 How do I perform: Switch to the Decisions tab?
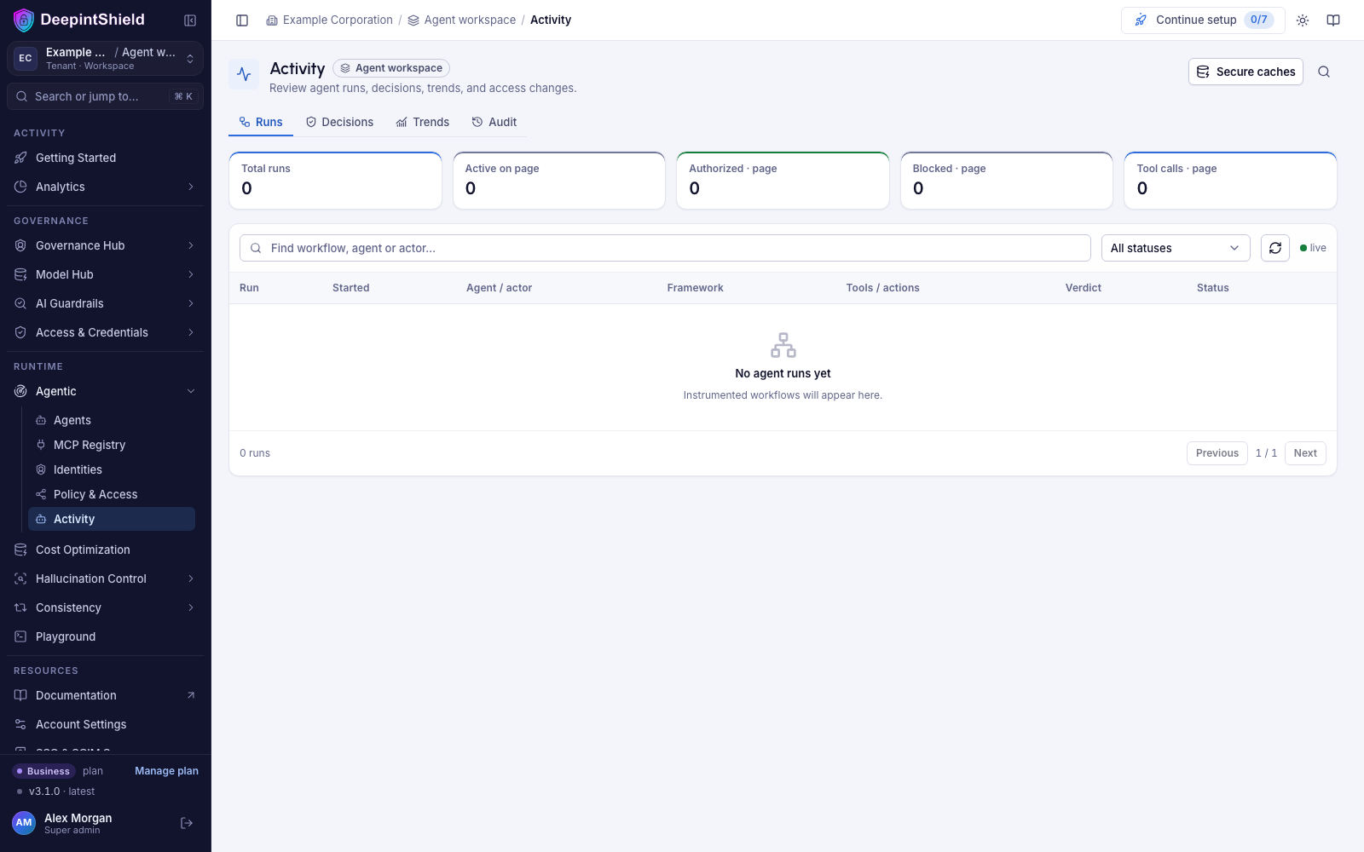339,122
